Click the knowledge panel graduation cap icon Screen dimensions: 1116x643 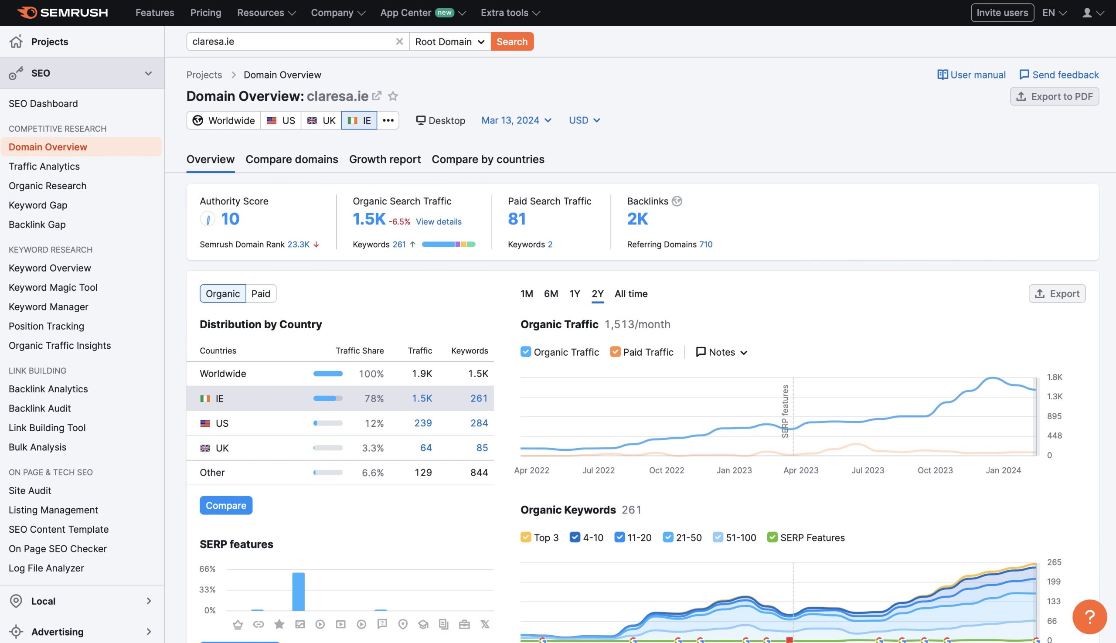(x=423, y=624)
